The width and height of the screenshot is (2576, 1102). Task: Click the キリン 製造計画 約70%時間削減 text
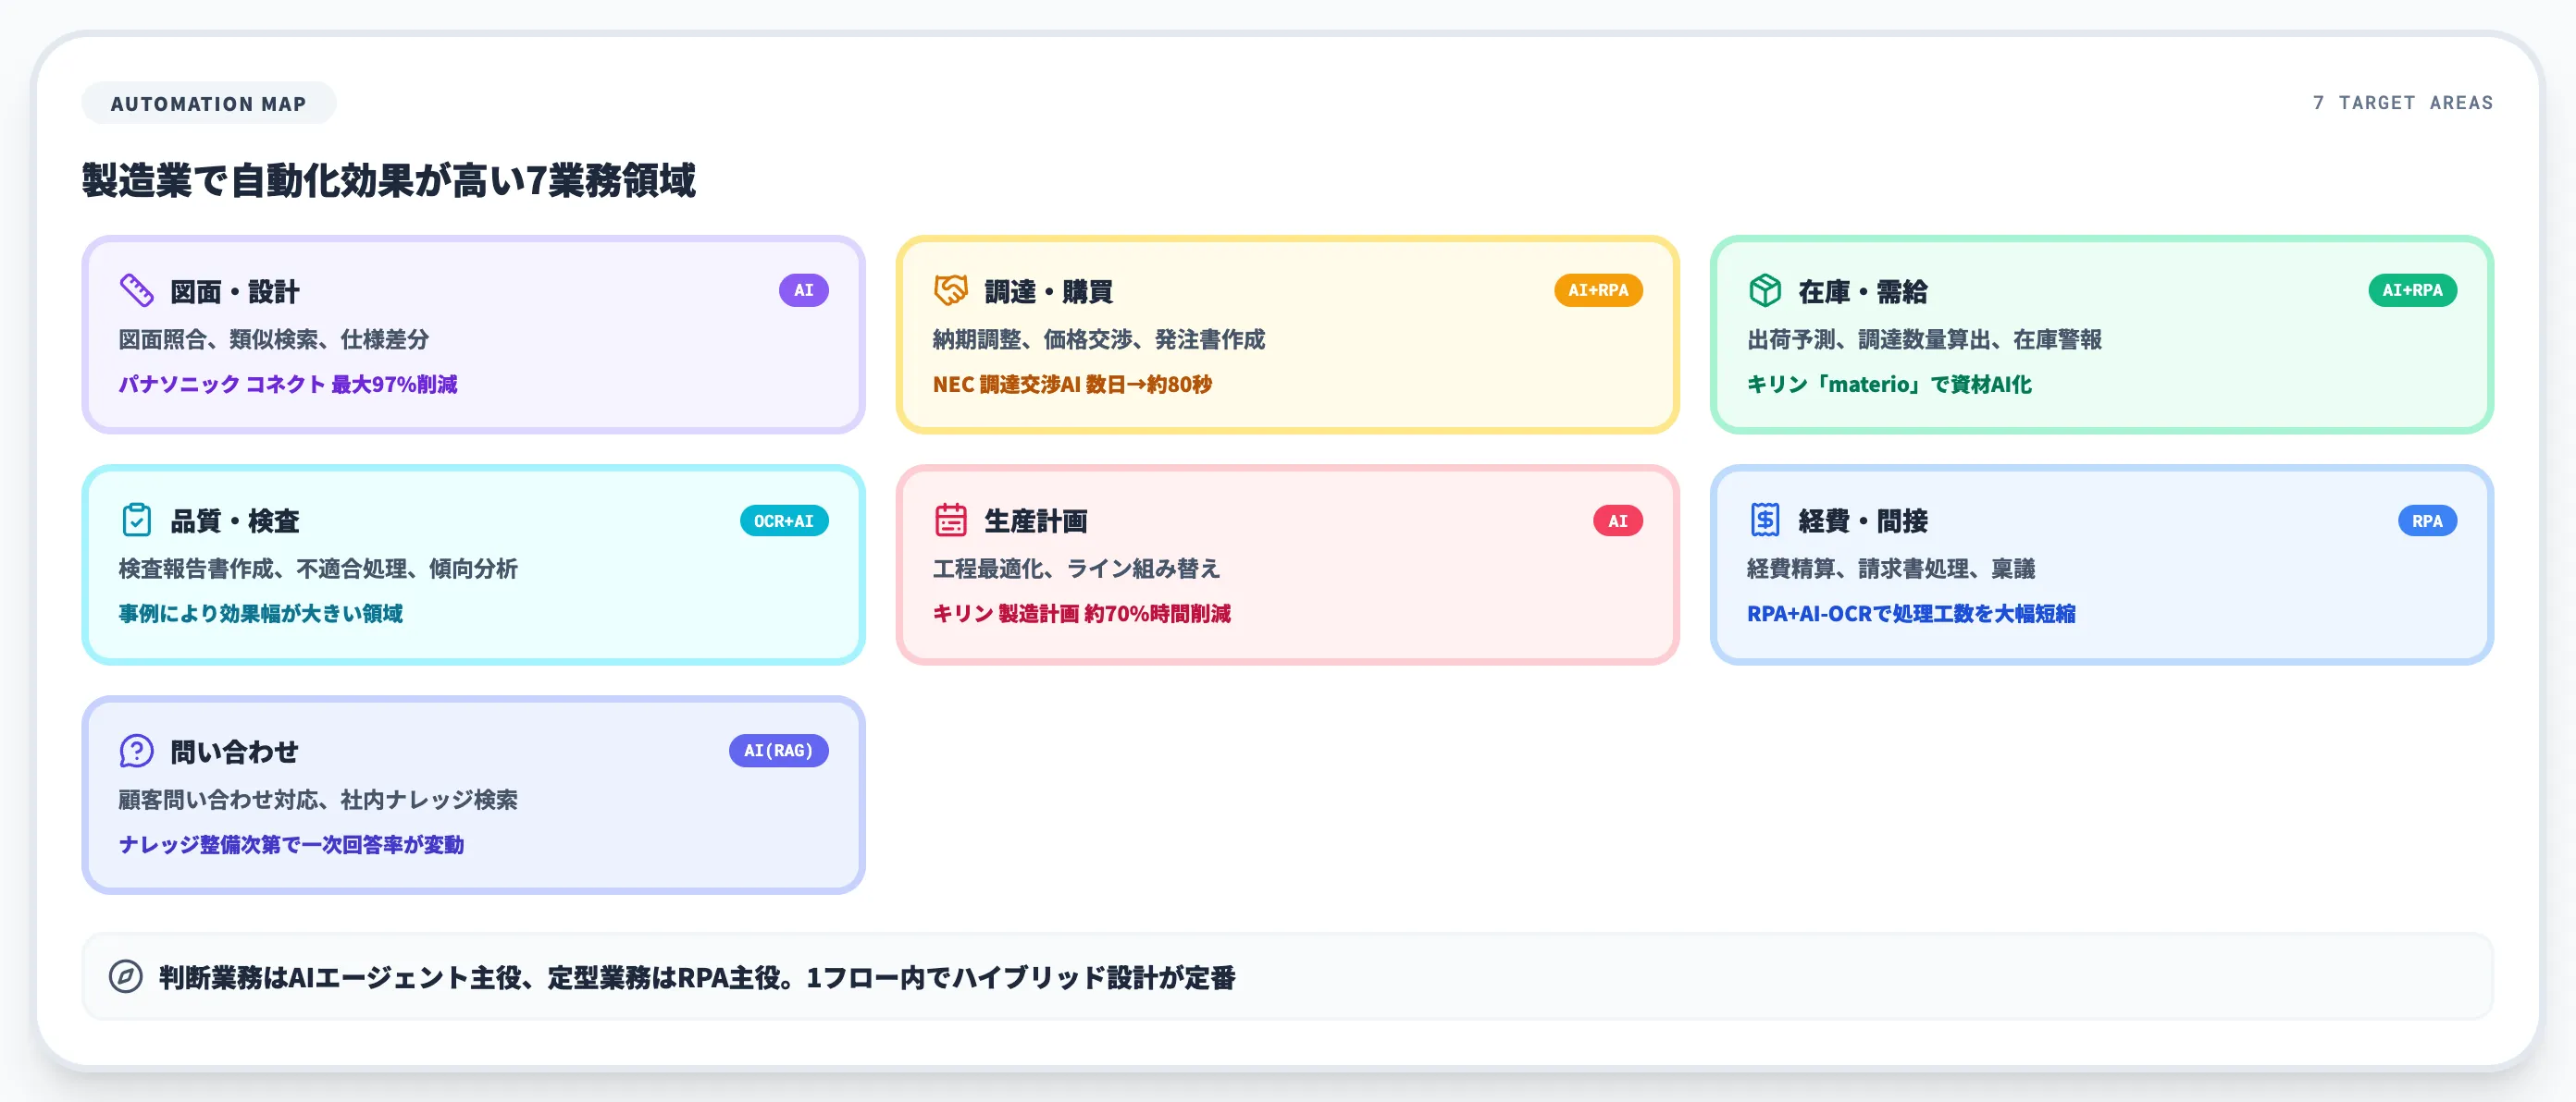click(1083, 614)
